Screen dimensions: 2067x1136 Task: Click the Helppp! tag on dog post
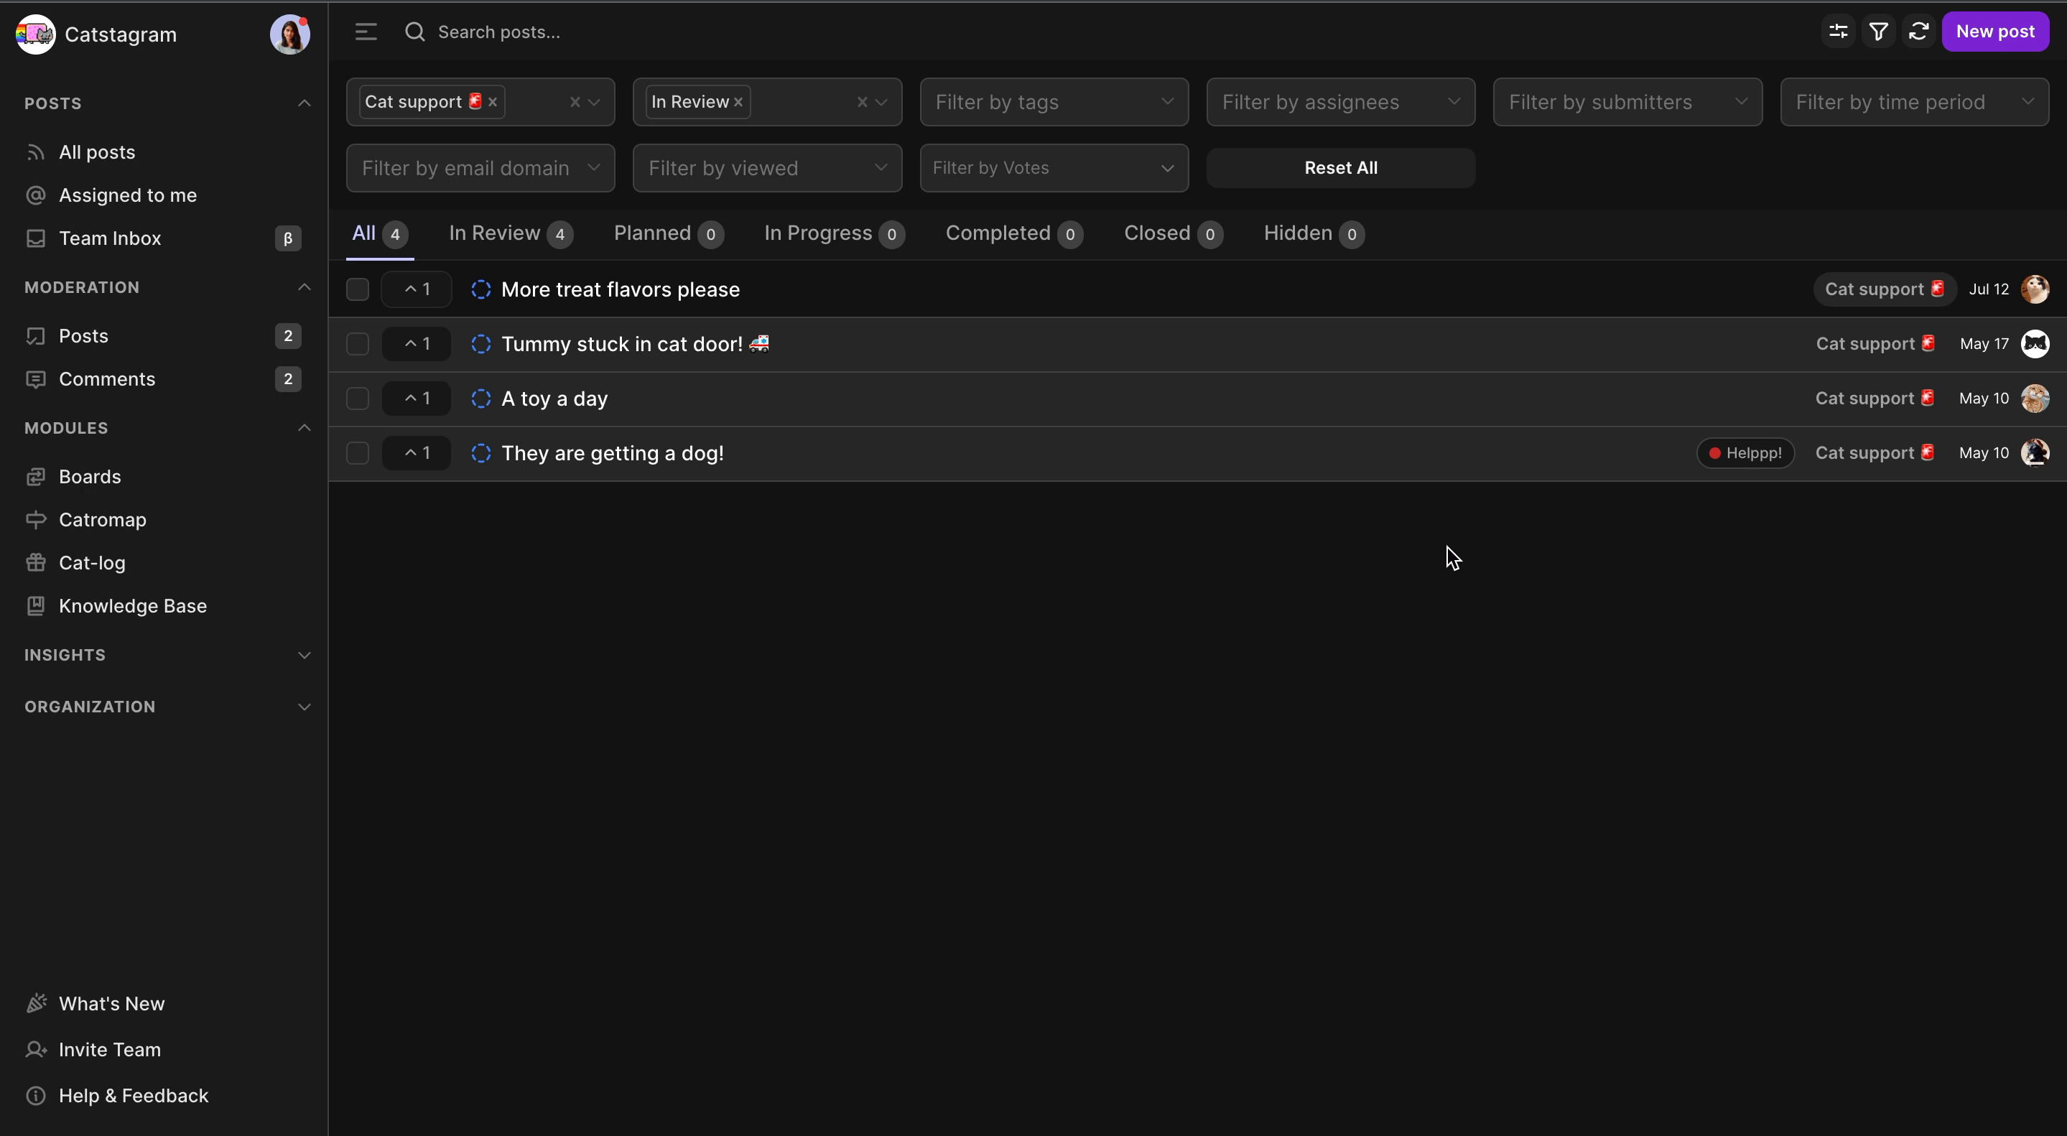coord(1745,453)
